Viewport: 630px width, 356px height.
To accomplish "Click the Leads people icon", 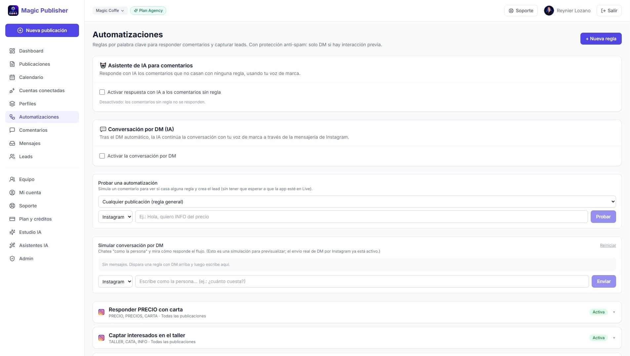I will [x=12, y=157].
